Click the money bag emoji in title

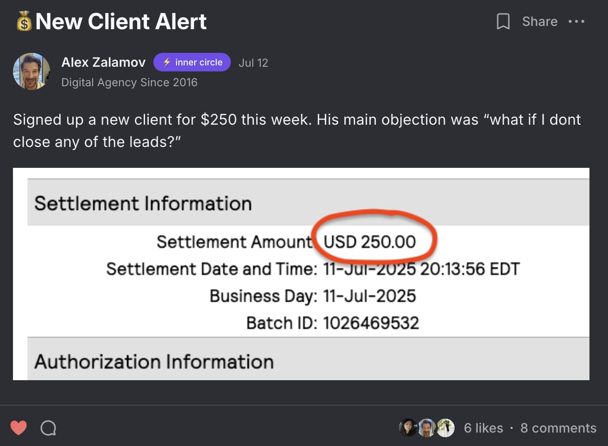click(24, 21)
